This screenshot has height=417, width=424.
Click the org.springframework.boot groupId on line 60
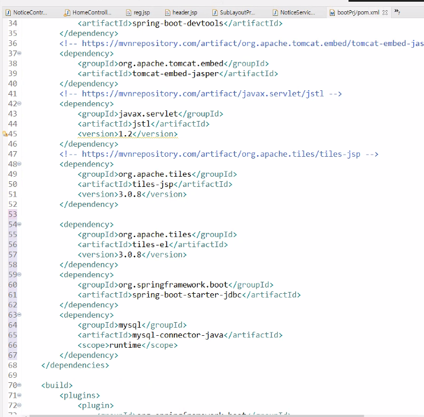[173, 285]
